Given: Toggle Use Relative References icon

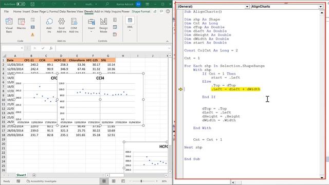Looking at the screenshot, I should click(x=33, y=27).
